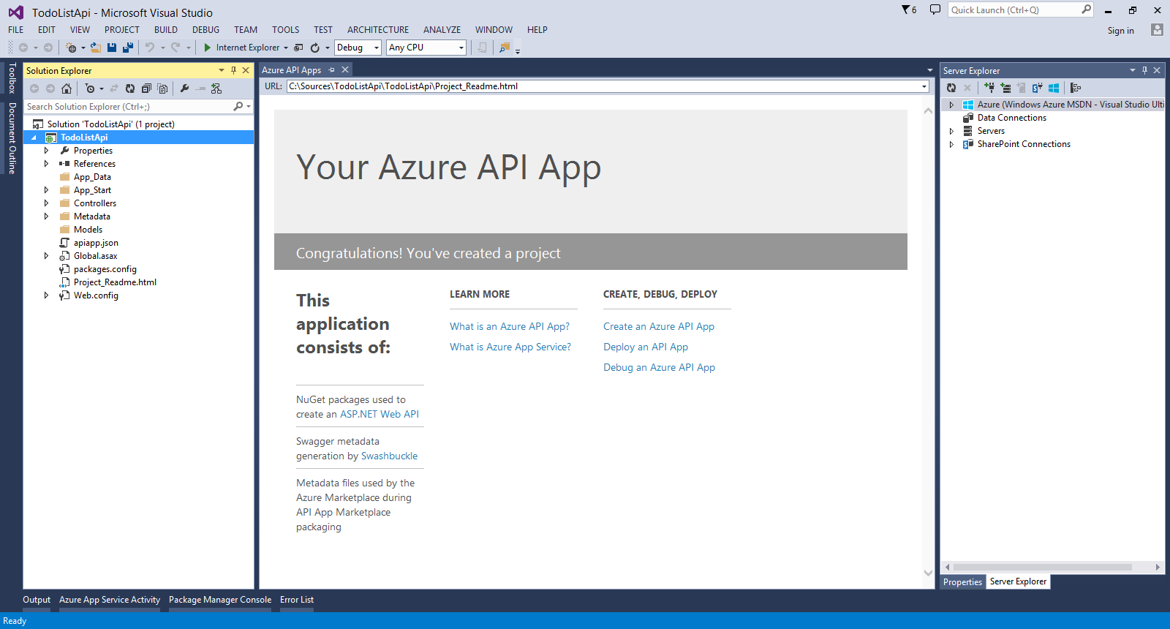The image size is (1170, 629).
Task: Click the Collapse All icon in Solution Explorer
Action: click(146, 88)
